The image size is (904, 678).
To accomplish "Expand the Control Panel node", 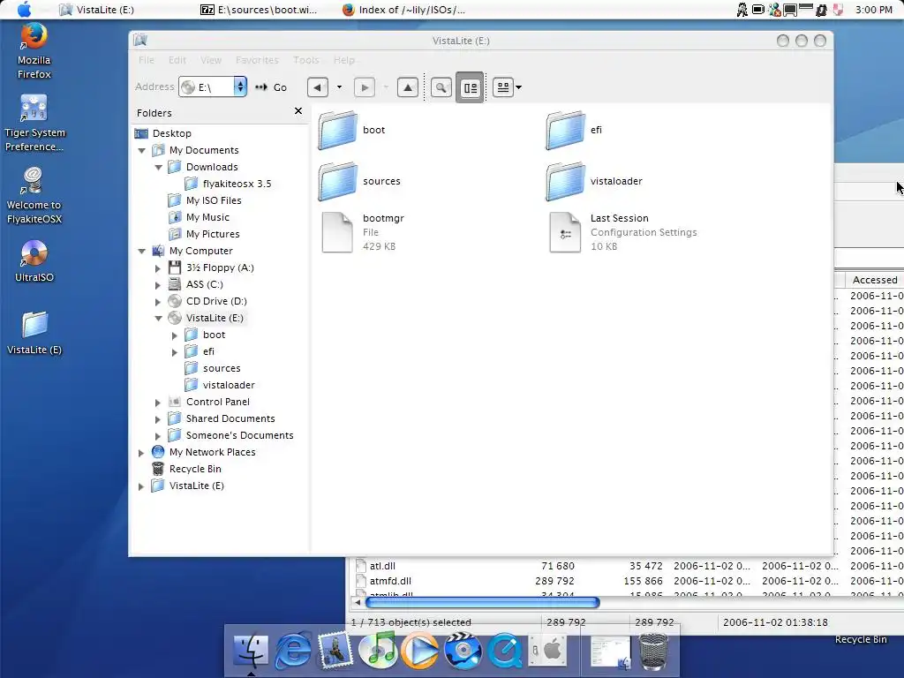I will (x=158, y=403).
